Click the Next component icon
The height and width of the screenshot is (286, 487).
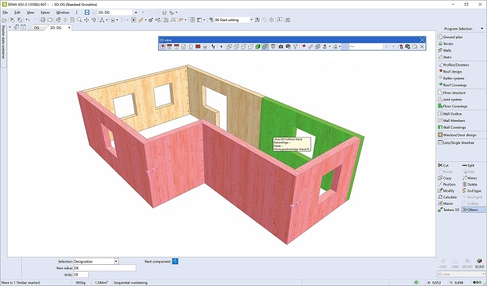pyautogui.click(x=175, y=261)
